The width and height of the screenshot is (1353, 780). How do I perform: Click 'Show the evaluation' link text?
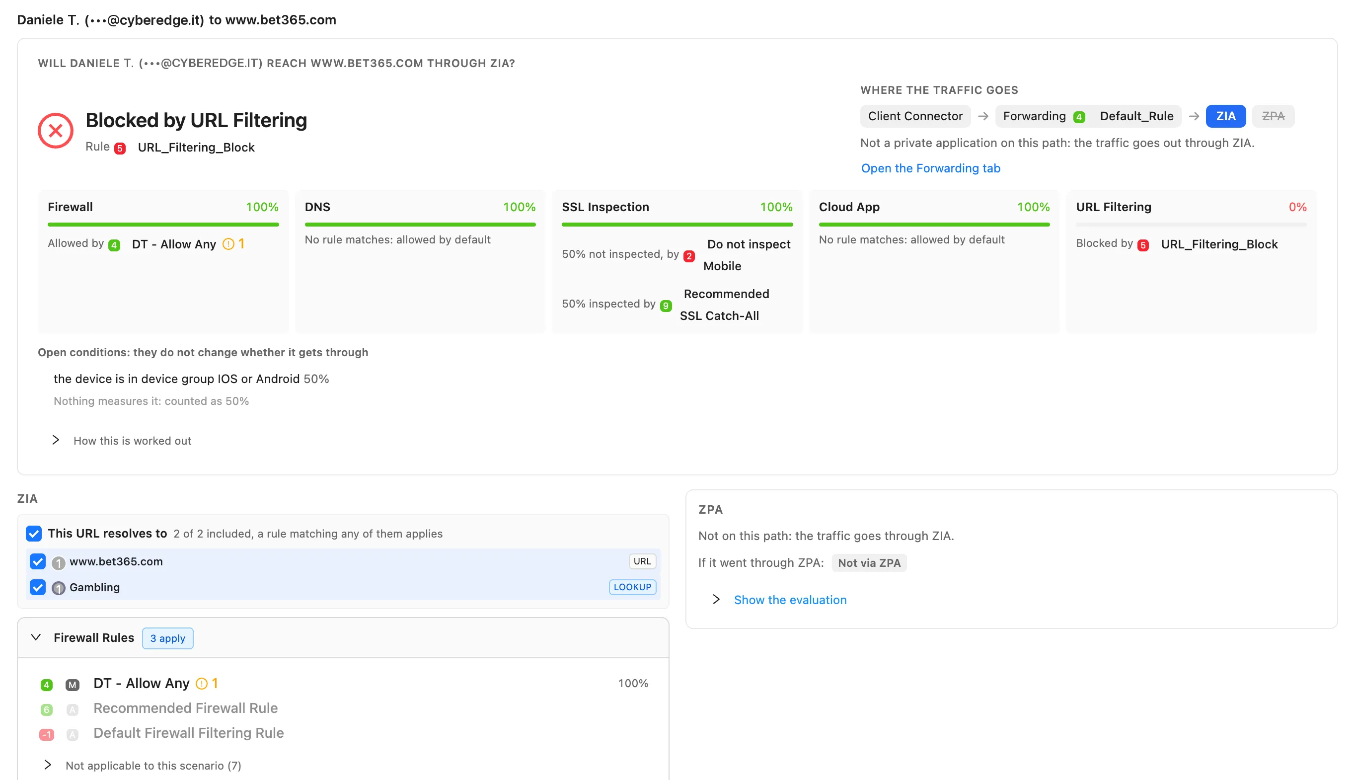click(x=790, y=600)
